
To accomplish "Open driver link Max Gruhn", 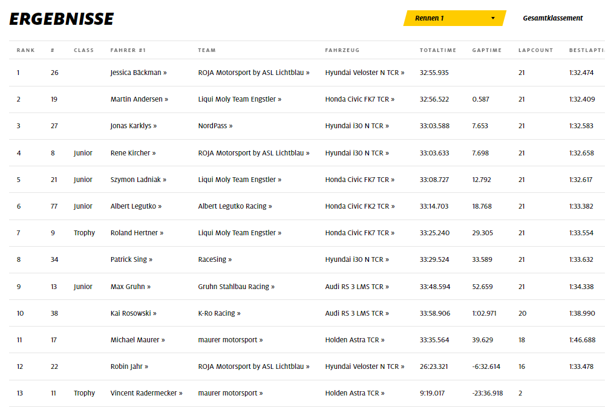I will point(130,287).
